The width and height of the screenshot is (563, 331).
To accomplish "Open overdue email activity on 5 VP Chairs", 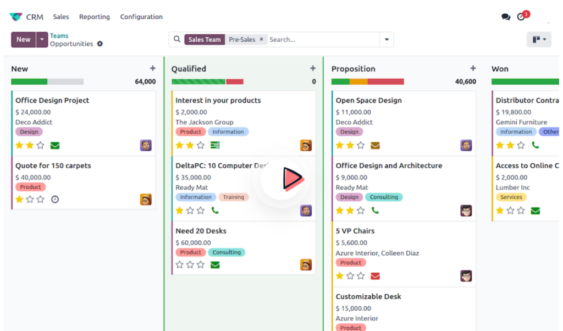I will tap(375, 276).
